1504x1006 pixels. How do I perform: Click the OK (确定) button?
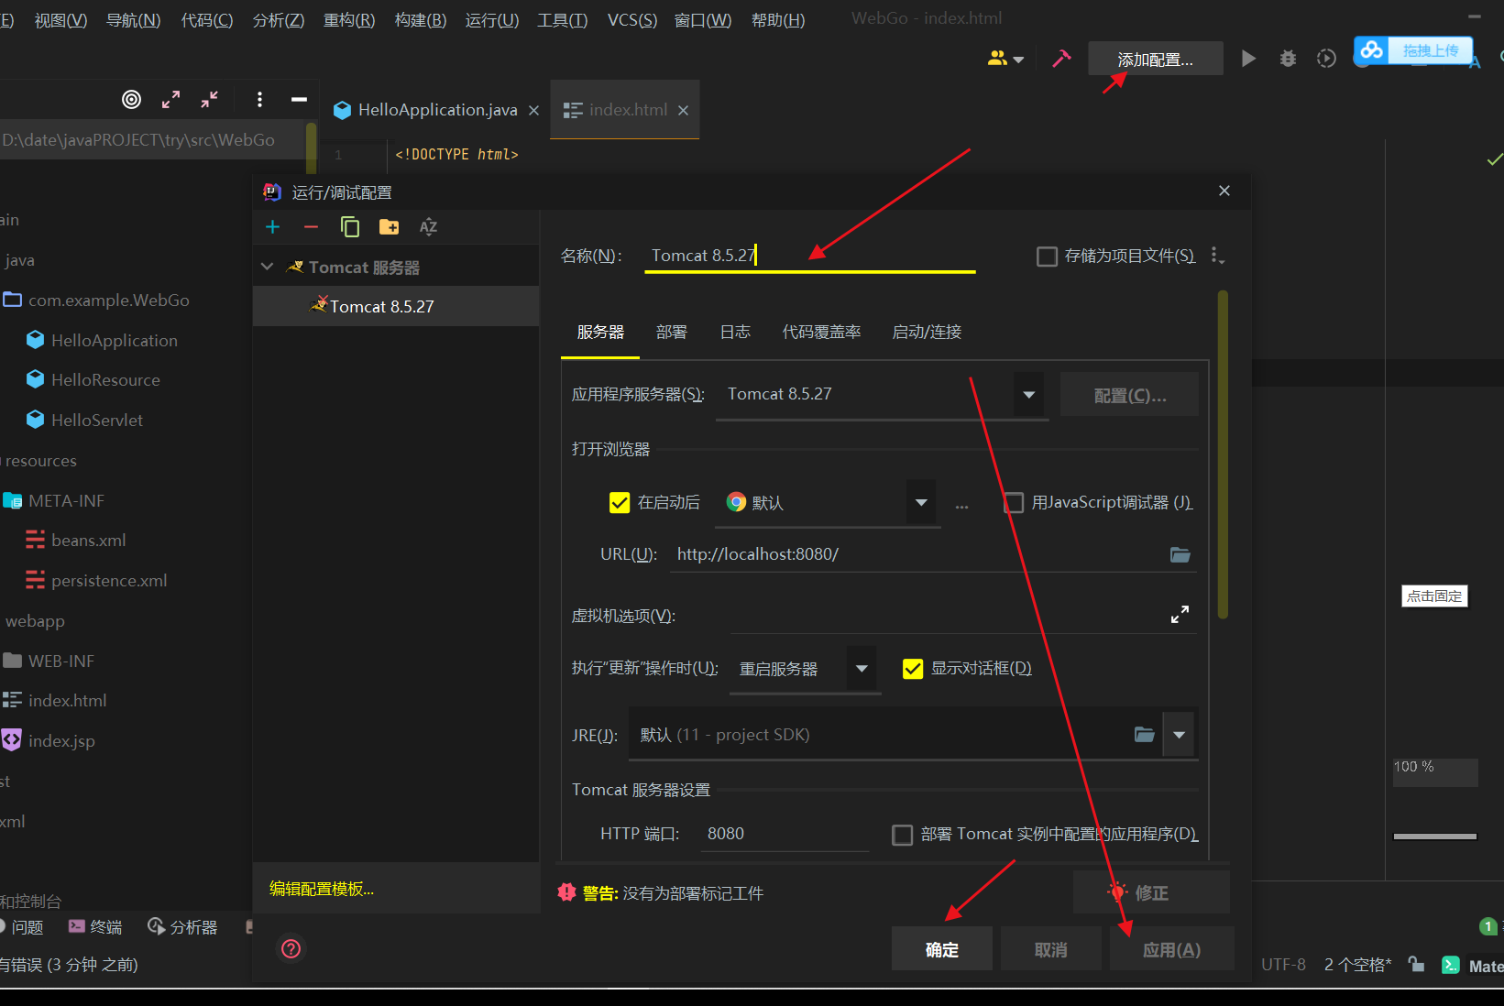941,949
